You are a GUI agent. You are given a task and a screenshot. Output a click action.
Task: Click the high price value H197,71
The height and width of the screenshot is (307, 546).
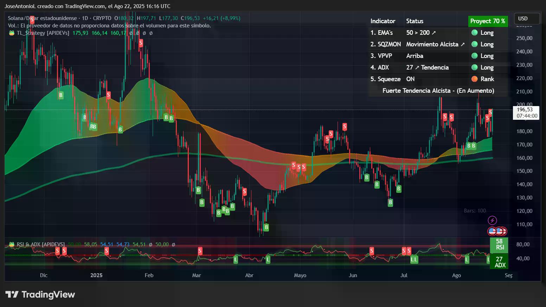pos(147,18)
